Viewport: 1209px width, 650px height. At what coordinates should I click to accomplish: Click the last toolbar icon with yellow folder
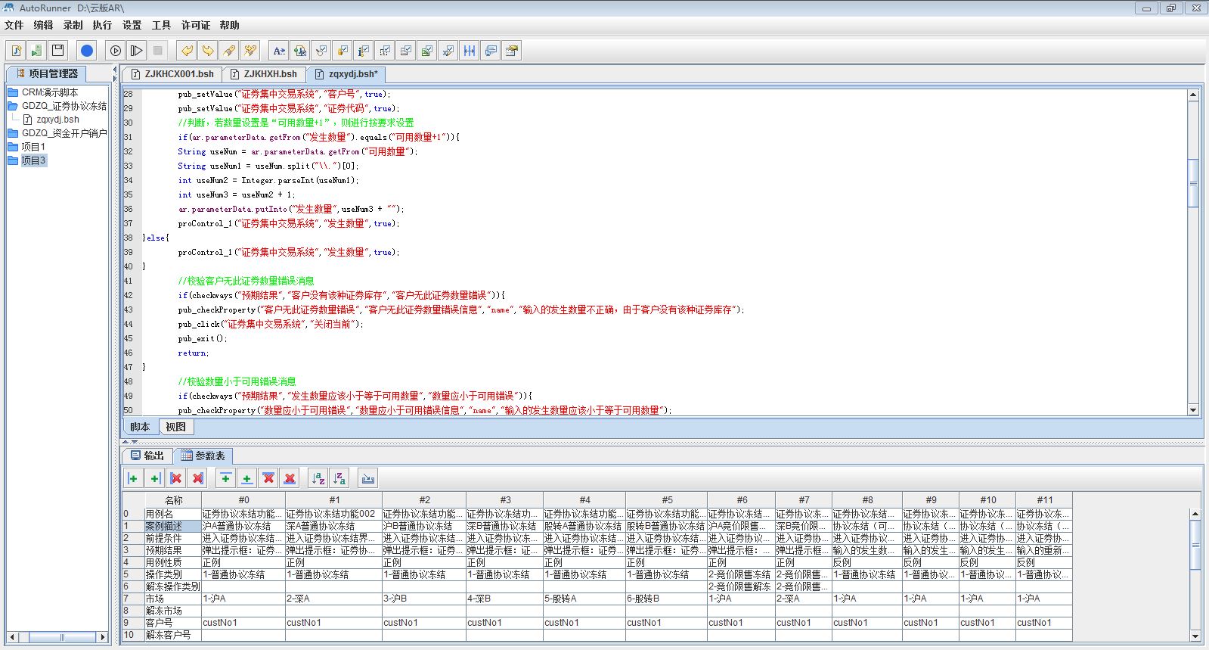512,51
